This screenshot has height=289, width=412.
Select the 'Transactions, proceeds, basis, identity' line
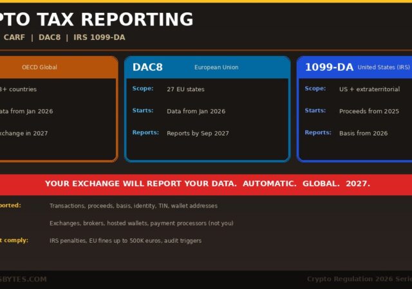tap(133, 206)
